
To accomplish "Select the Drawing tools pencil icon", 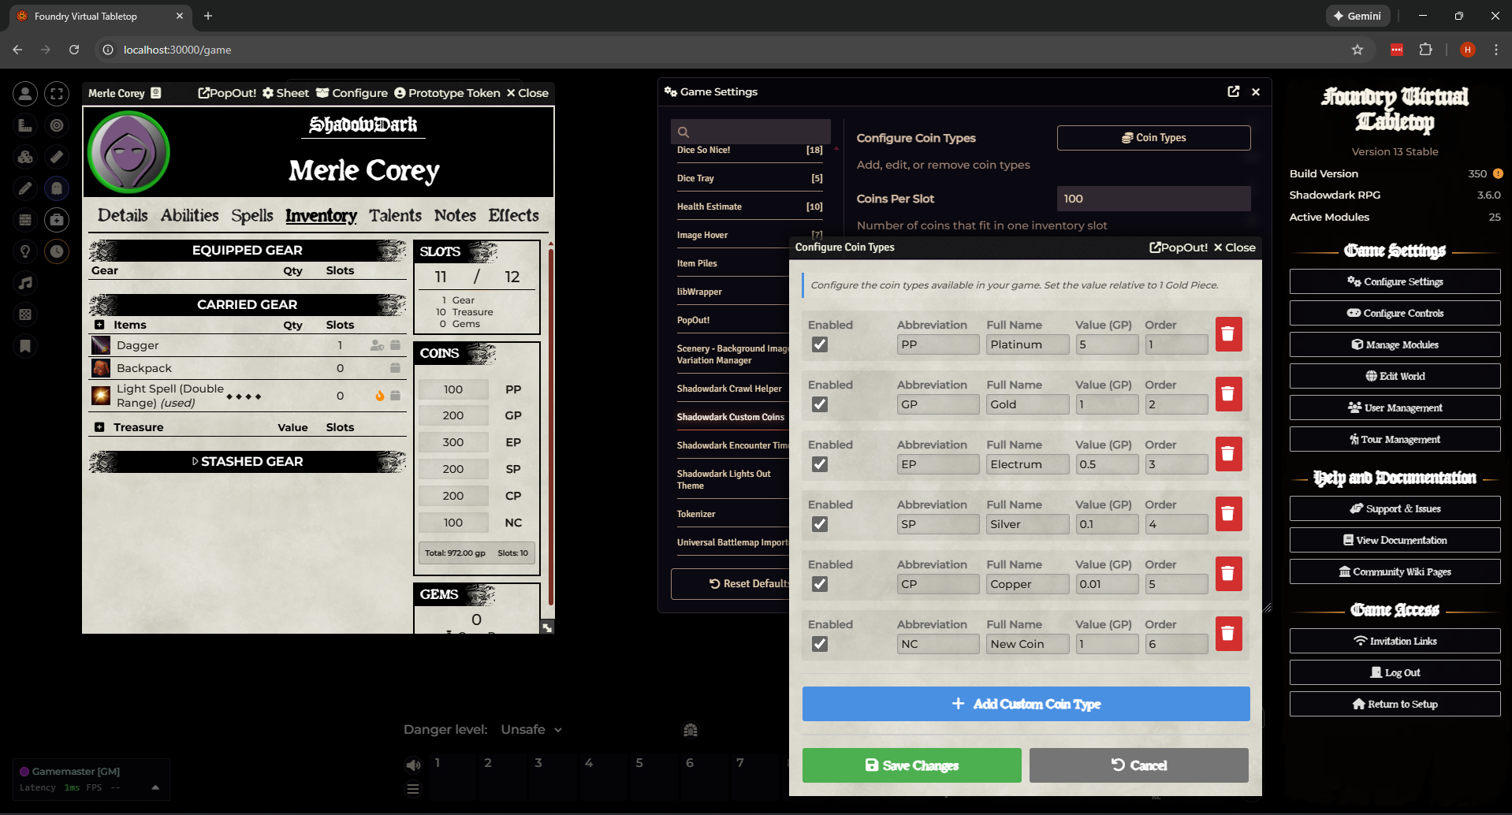I will (x=25, y=188).
